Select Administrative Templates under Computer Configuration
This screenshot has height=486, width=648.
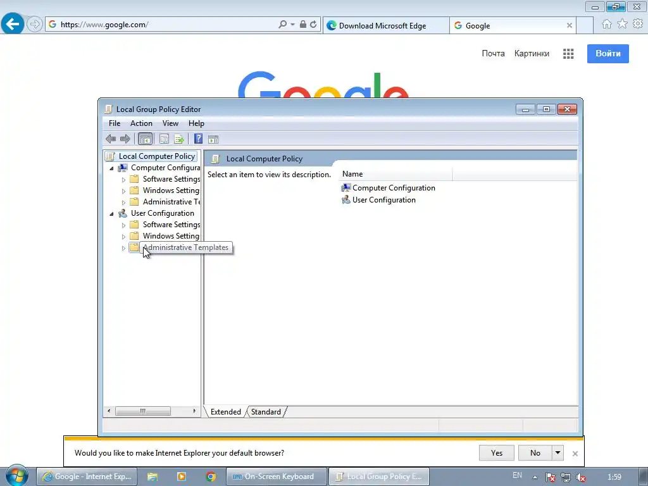[171, 202]
